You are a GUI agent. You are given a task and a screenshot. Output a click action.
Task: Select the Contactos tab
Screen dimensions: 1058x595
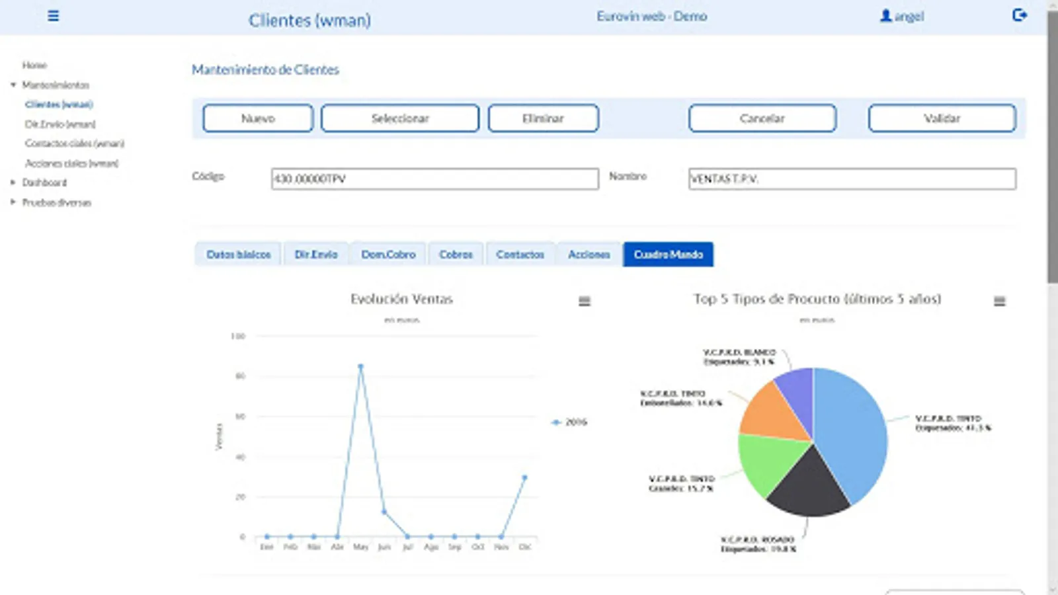pos(520,255)
